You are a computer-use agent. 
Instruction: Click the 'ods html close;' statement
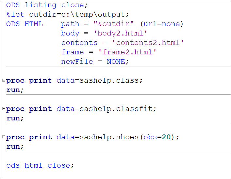[40, 165]
